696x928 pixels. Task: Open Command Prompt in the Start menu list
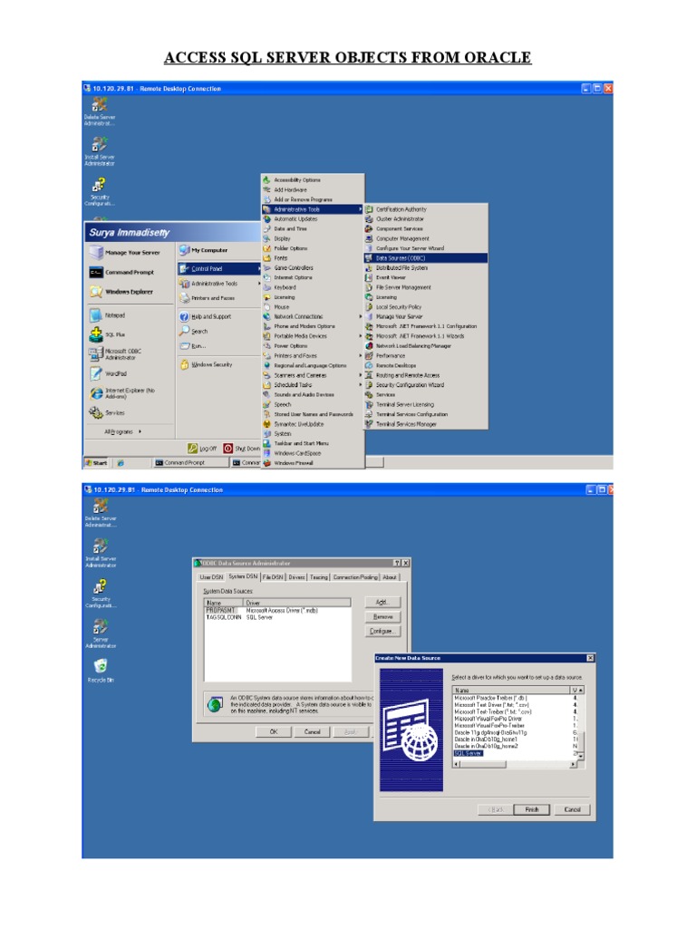click(x=122, y=272)
